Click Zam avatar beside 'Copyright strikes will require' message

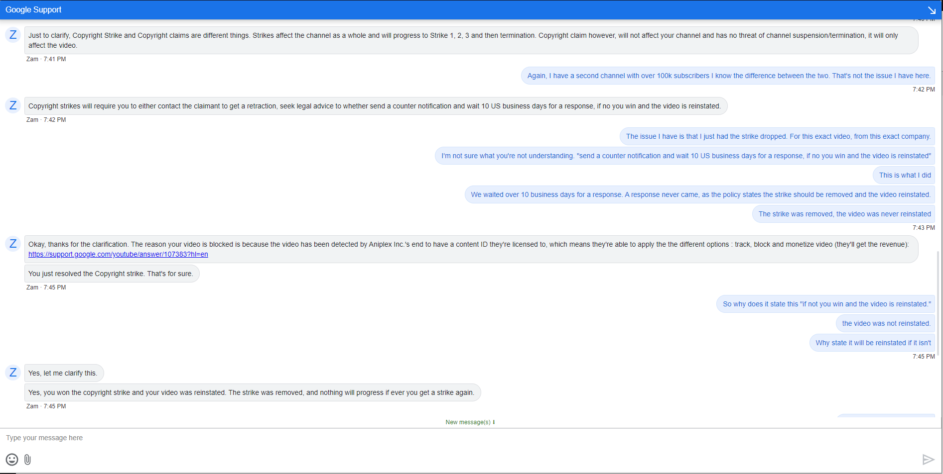coord(13,105)
